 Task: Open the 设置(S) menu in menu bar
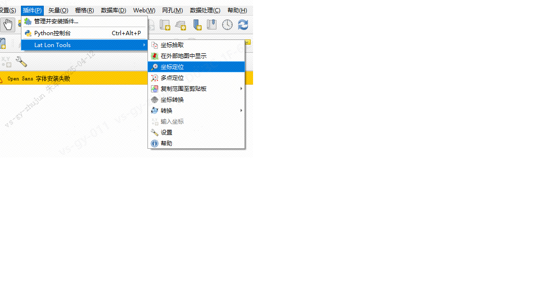tap(8, 10)
